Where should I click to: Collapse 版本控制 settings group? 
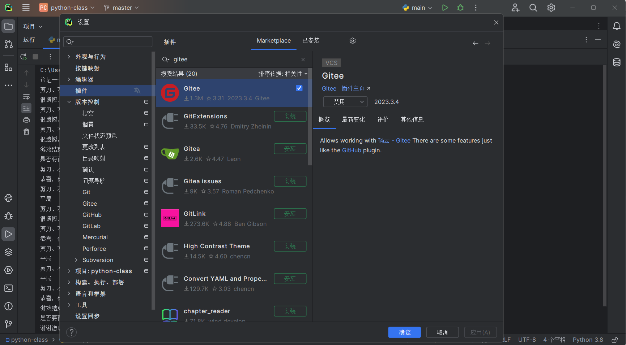[x=69, y=102]
